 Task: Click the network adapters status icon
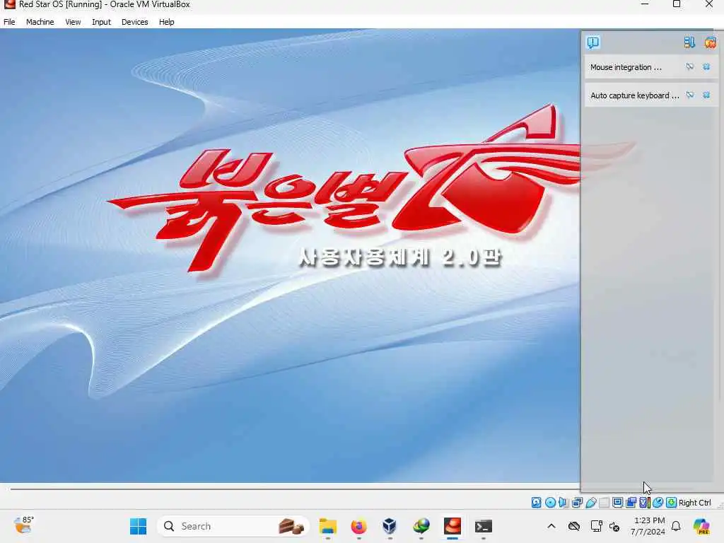[x=577, y=503]
